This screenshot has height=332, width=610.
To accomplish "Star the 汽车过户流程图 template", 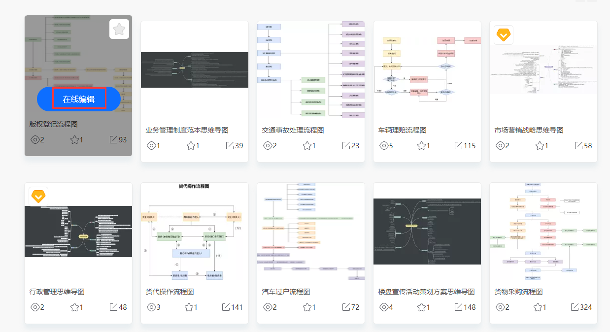I will [x=307, y=307].
